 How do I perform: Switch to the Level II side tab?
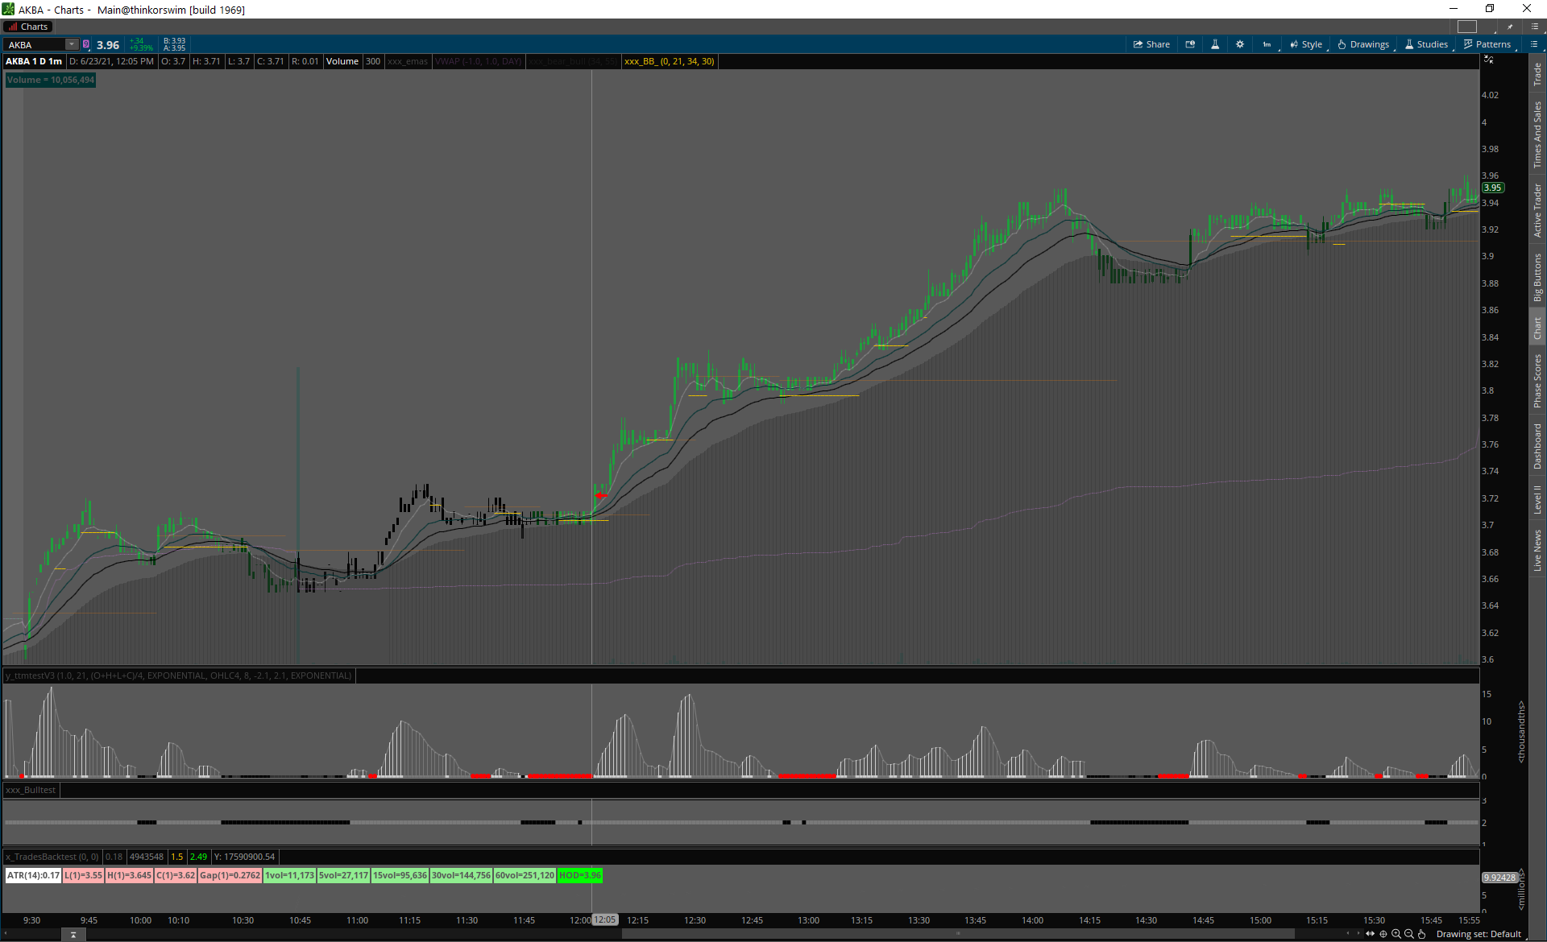pyautogui.click(x=1537, y=499)
